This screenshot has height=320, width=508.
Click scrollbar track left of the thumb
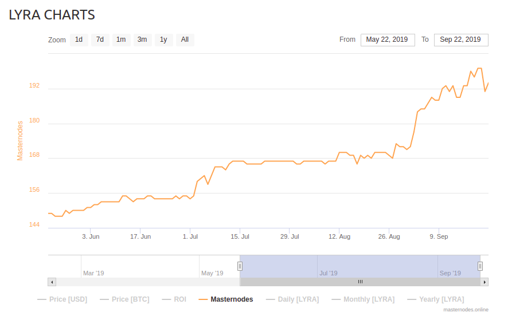[148, 282]
